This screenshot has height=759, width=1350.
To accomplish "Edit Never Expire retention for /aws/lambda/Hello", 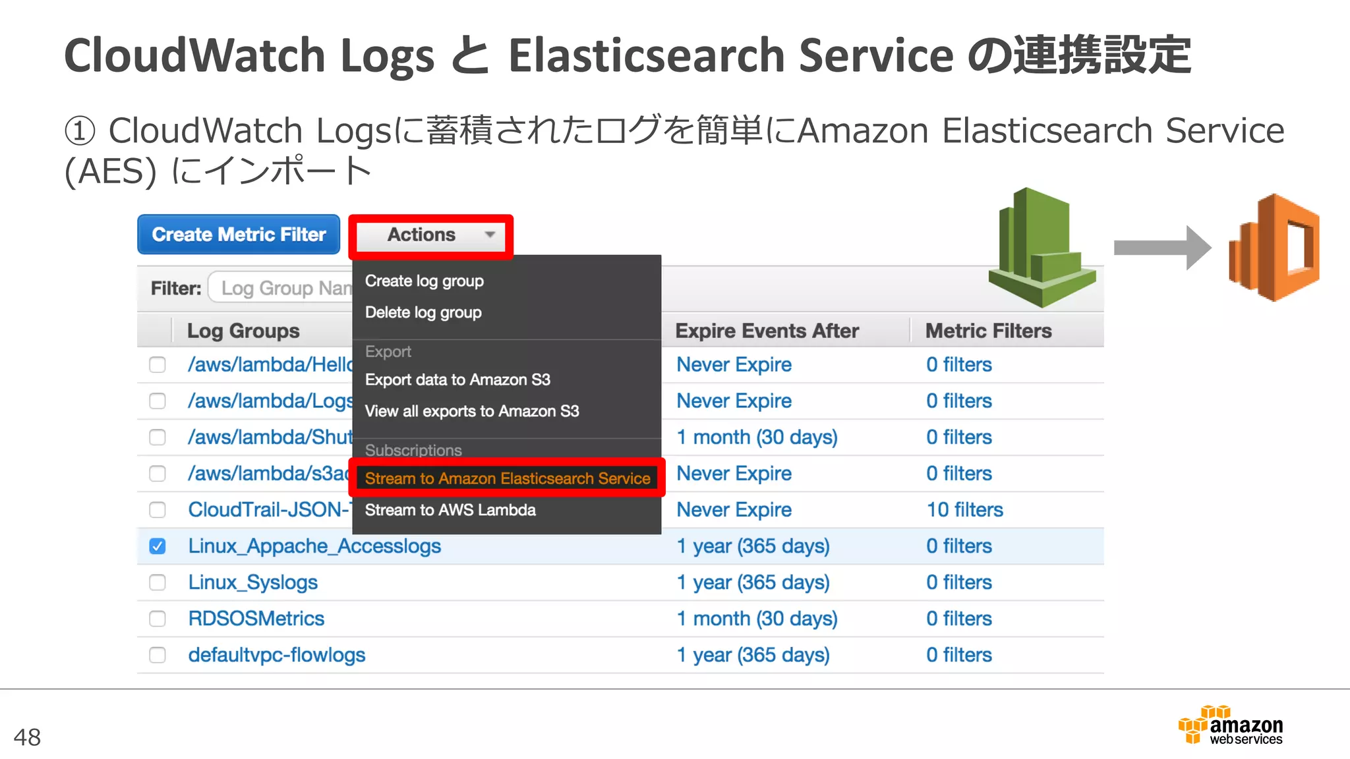I will [734, 365].
